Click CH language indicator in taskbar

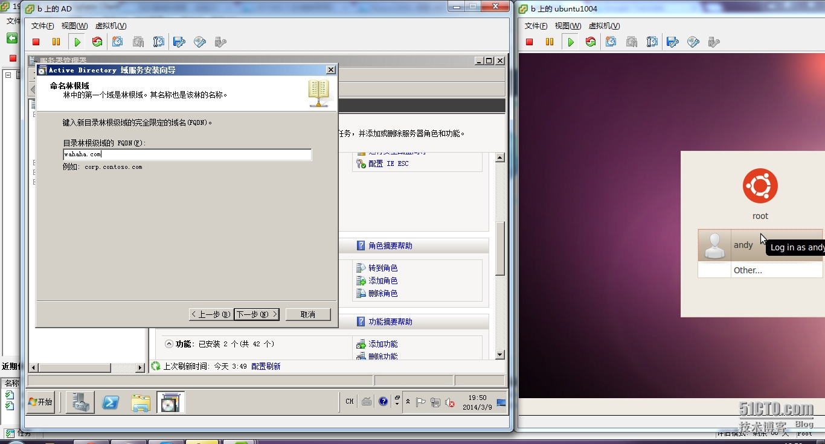pyautogui.click(x=349, y=401)
